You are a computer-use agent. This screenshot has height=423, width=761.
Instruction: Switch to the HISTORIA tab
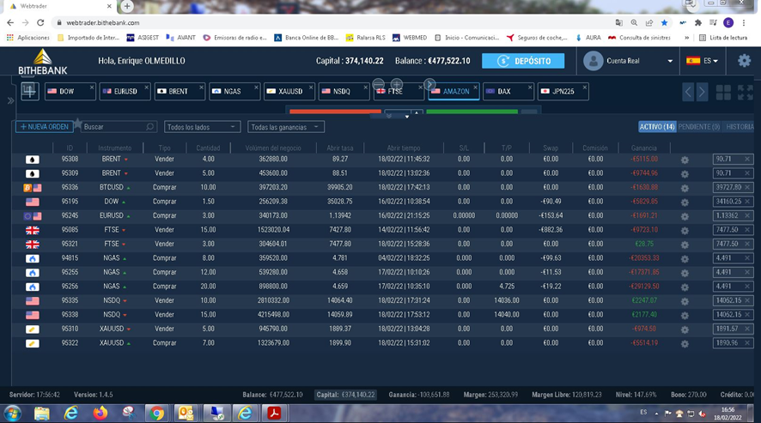coord(740,127)
